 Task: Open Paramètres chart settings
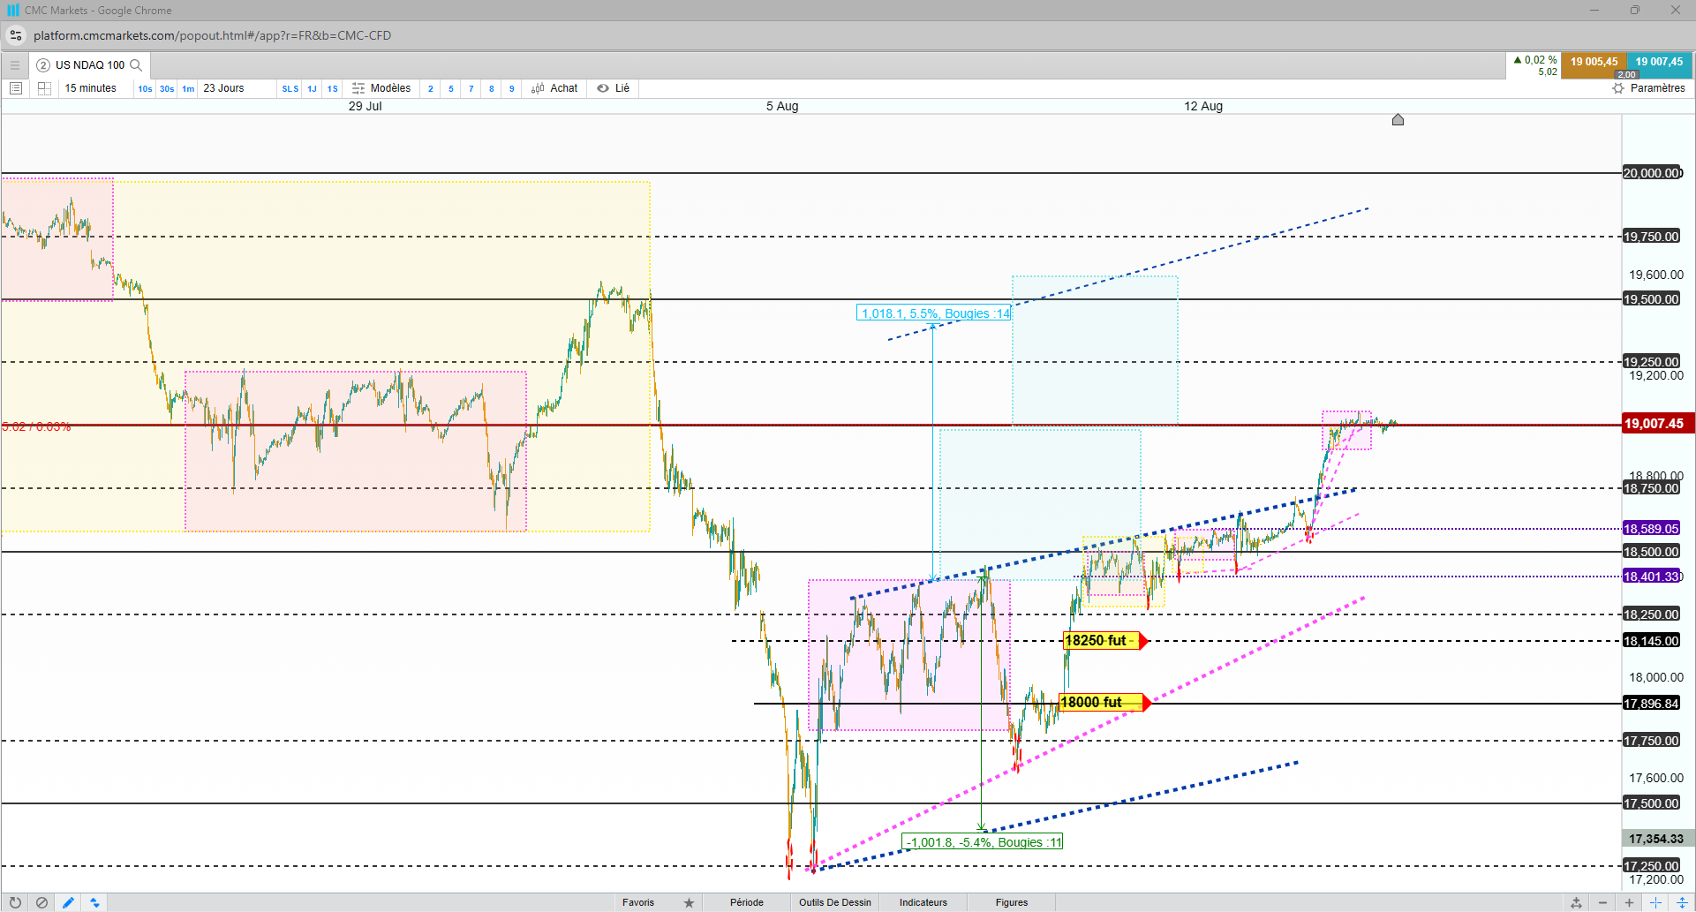[x=1648, y=88]
